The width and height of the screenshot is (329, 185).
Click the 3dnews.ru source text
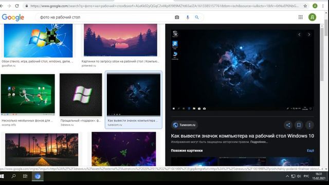[x=67, y=125]
